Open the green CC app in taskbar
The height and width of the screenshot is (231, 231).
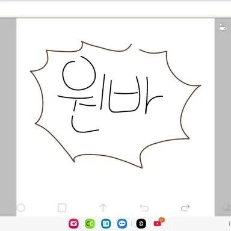pos(90,224)
